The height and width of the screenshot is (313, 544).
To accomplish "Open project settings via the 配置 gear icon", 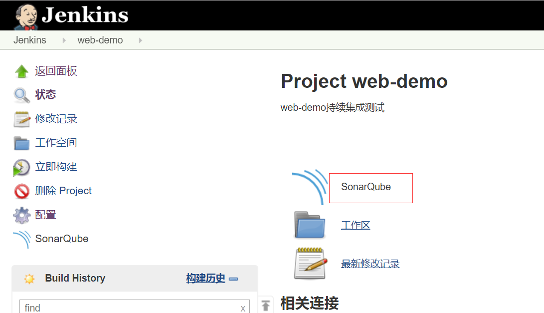I will coord(21,215).
